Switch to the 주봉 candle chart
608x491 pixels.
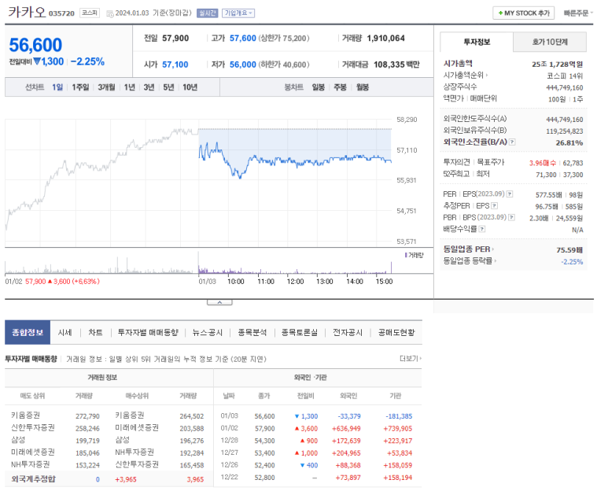[x=340, y=87]
